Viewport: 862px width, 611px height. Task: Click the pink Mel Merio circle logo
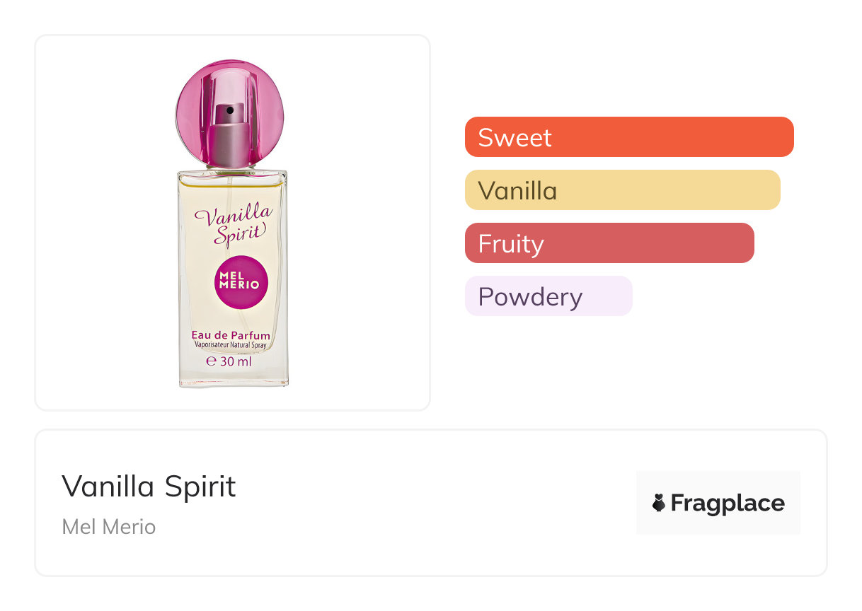pyautogui.click(x=241, y=281)
